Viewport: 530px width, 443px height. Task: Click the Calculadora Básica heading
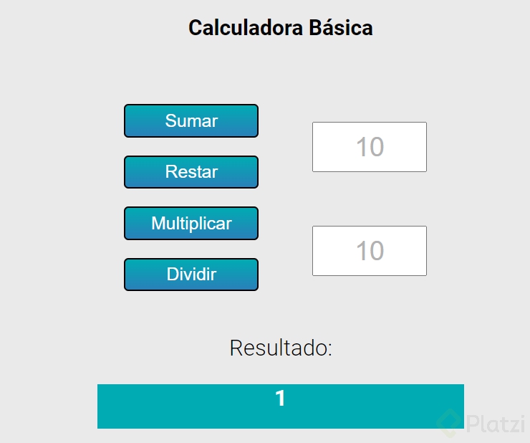click(x=281, y=28)
